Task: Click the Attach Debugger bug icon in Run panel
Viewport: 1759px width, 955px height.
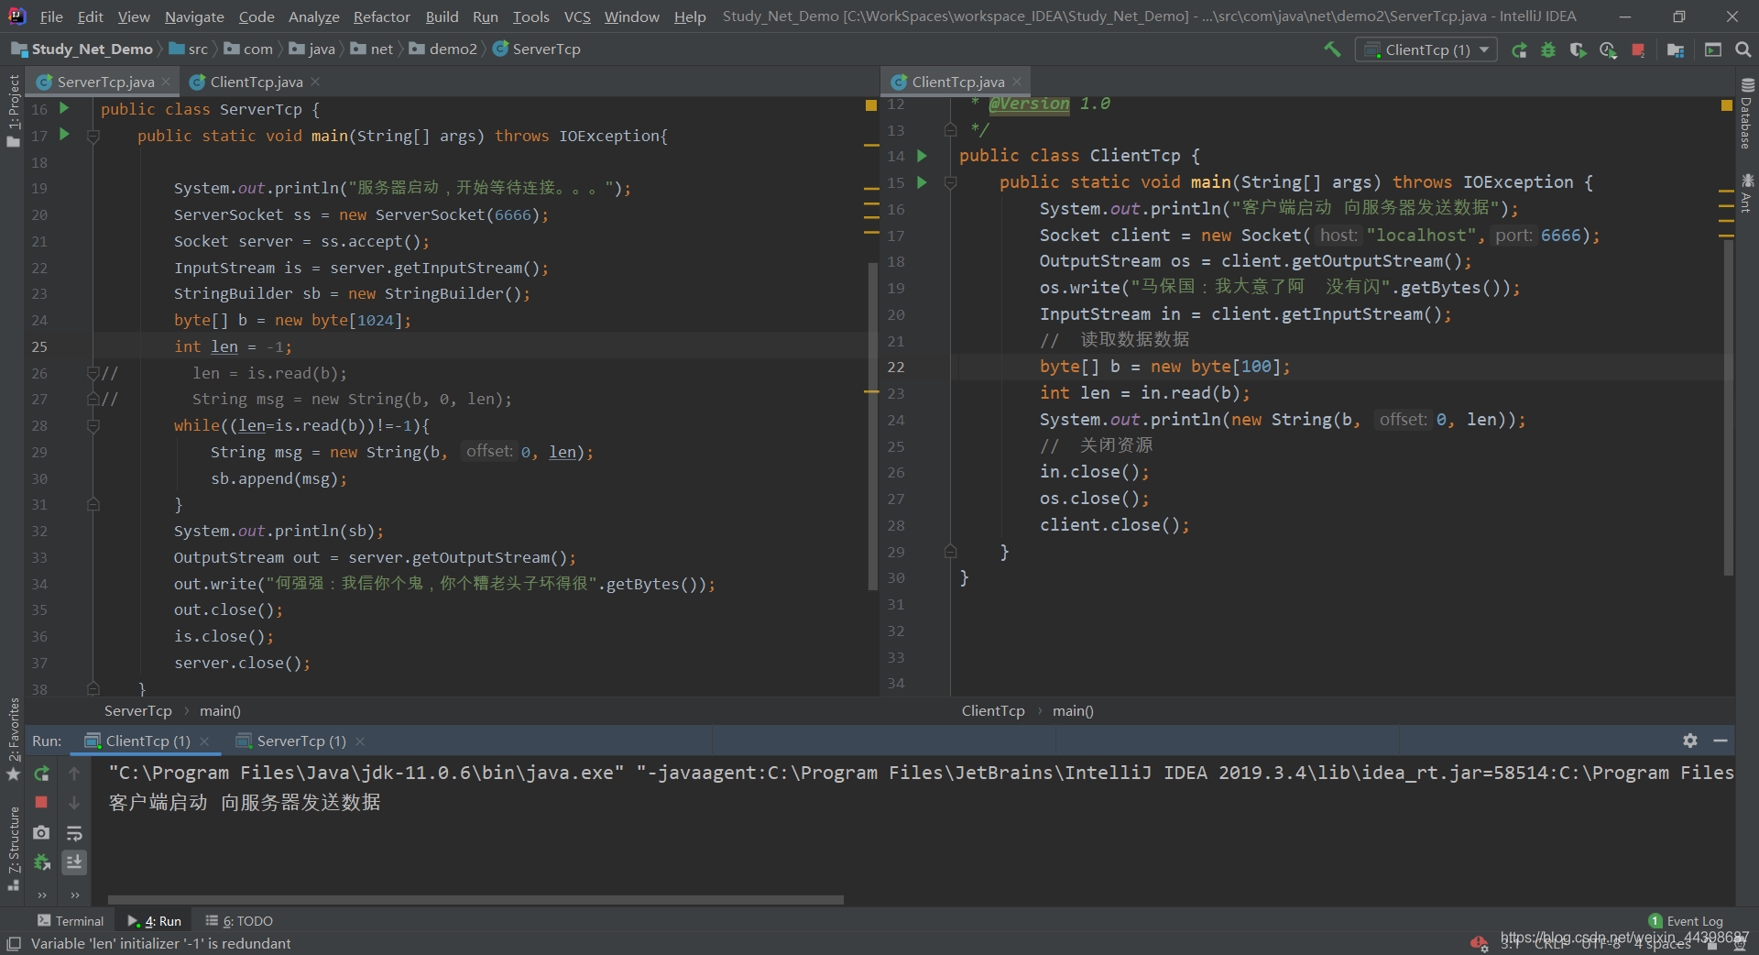Action: (41, 862)
